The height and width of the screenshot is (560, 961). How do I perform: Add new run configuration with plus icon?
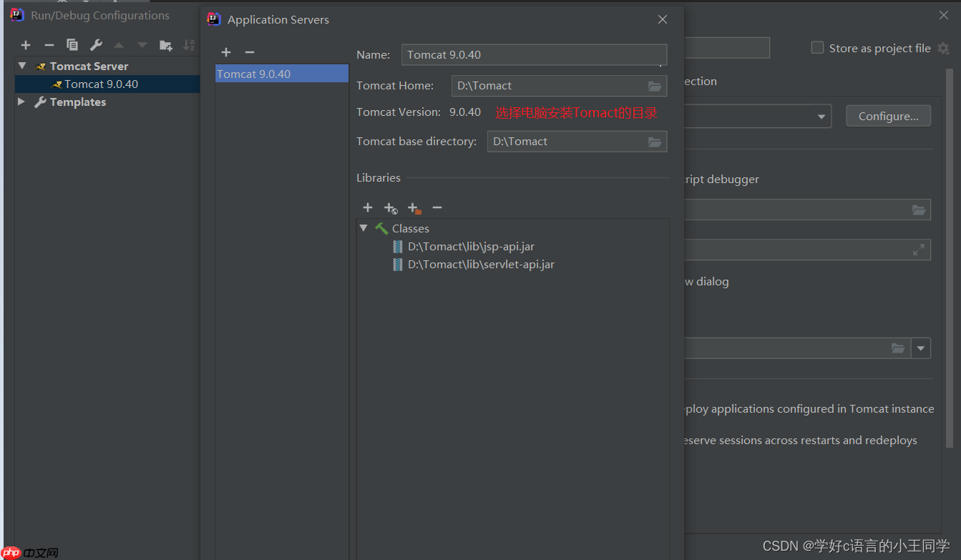coord(26,45)
